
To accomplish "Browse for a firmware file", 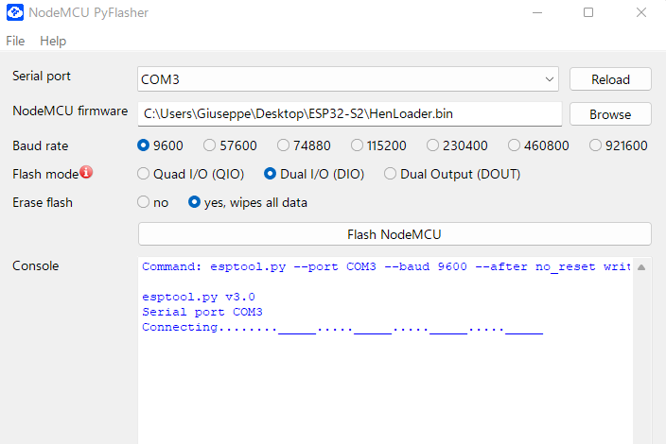I will [610, 114].
